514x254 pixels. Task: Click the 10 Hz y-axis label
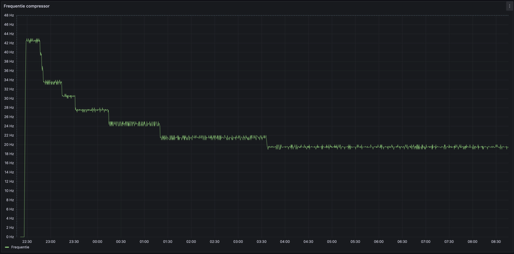tap(9, 190)
